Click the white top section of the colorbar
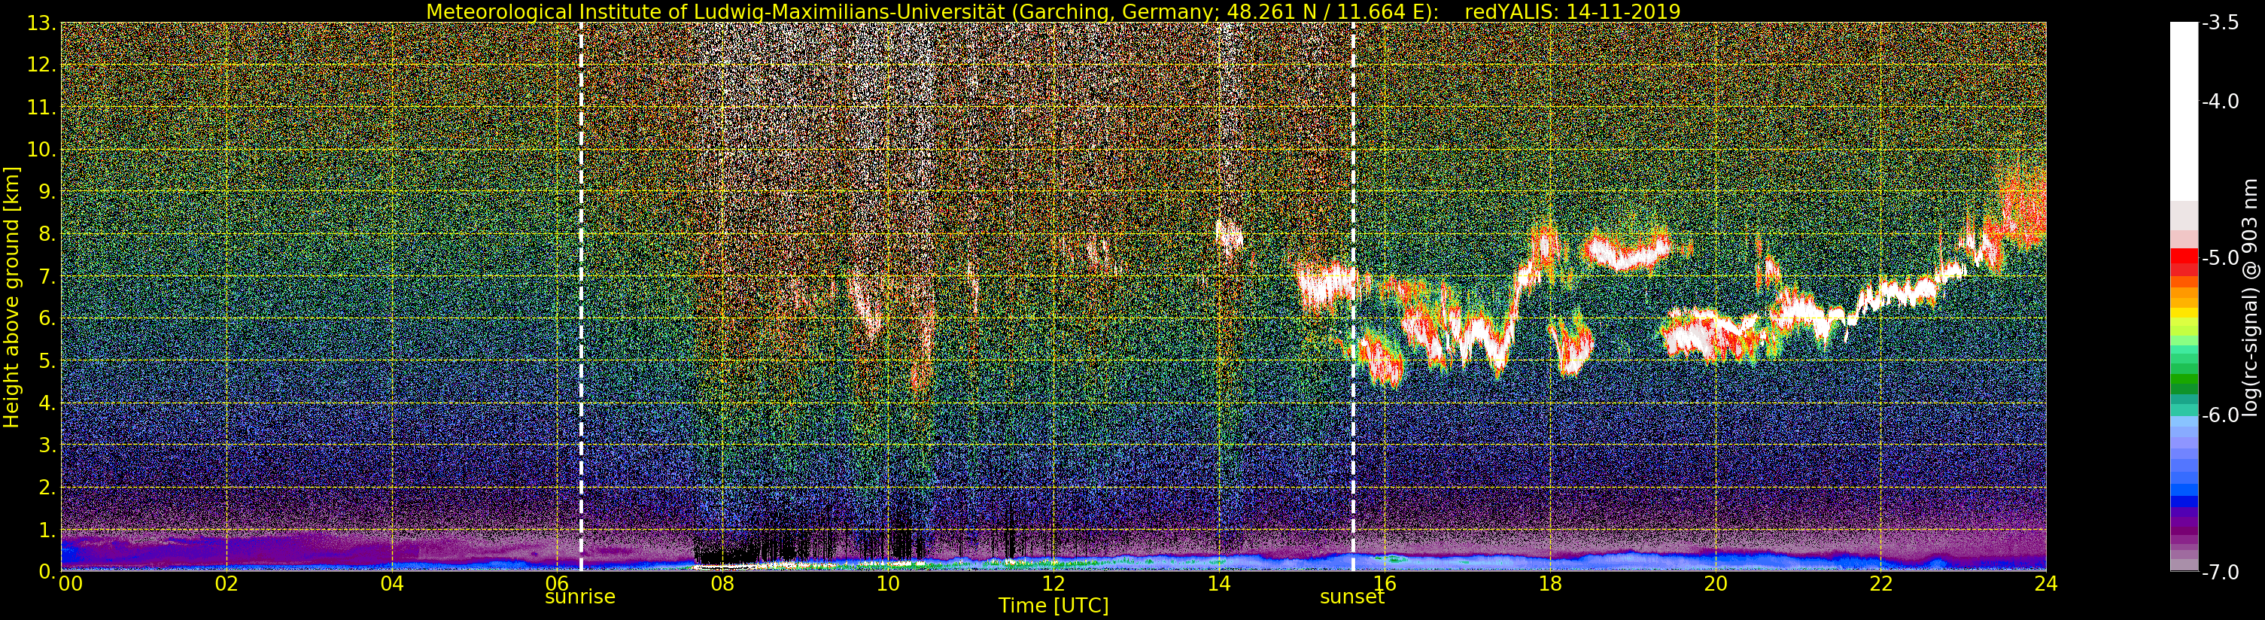2265x620 pixels. [x=2183, y=110]
